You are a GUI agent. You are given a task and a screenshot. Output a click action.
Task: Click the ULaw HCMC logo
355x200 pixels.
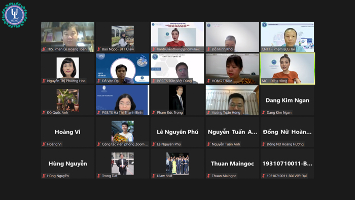point(15,15)
